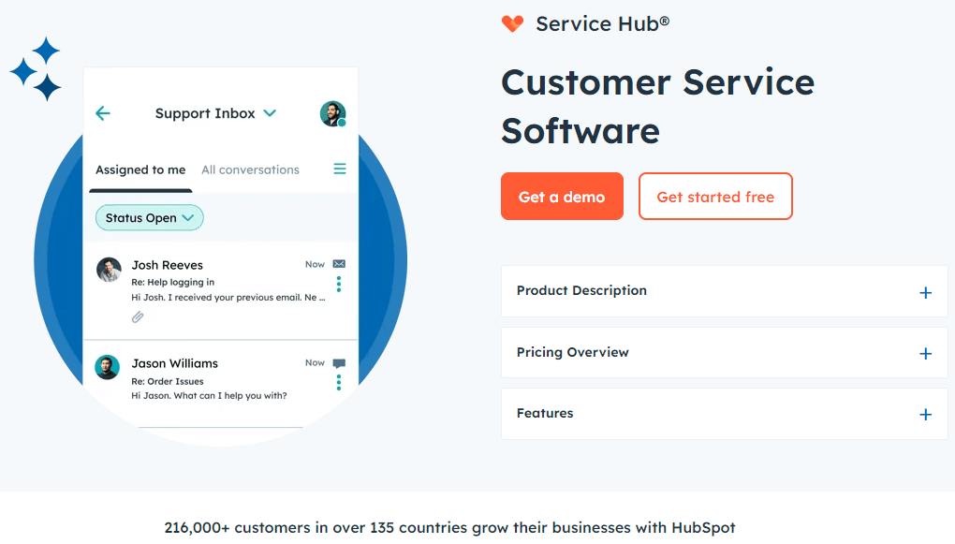Open the Status Open filter dropdown

click(149, 218)
